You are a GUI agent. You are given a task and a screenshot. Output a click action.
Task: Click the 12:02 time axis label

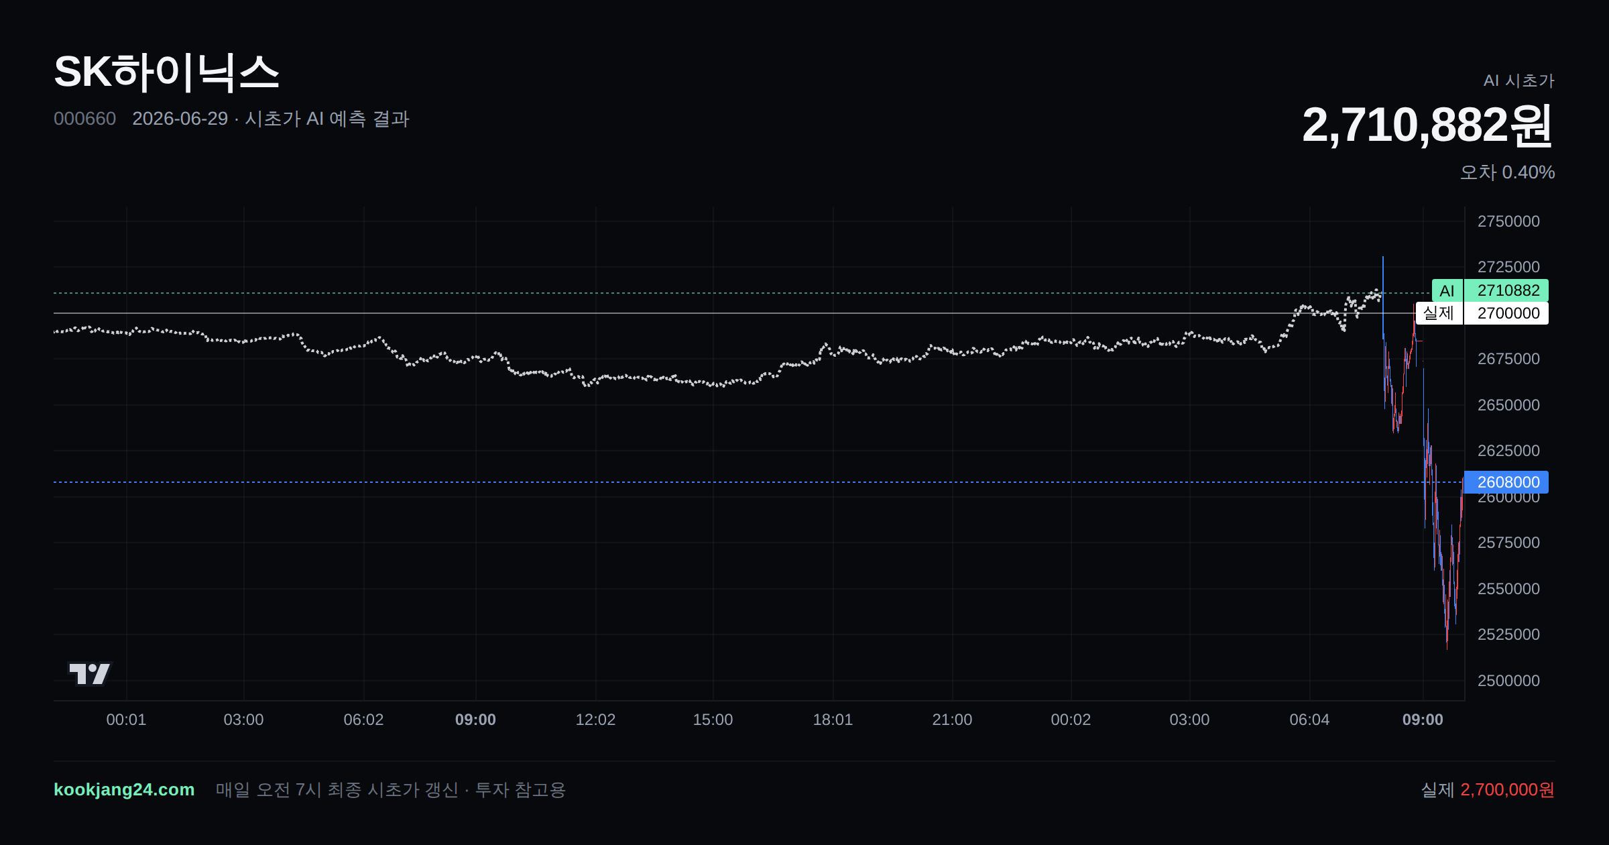point(595,720)
